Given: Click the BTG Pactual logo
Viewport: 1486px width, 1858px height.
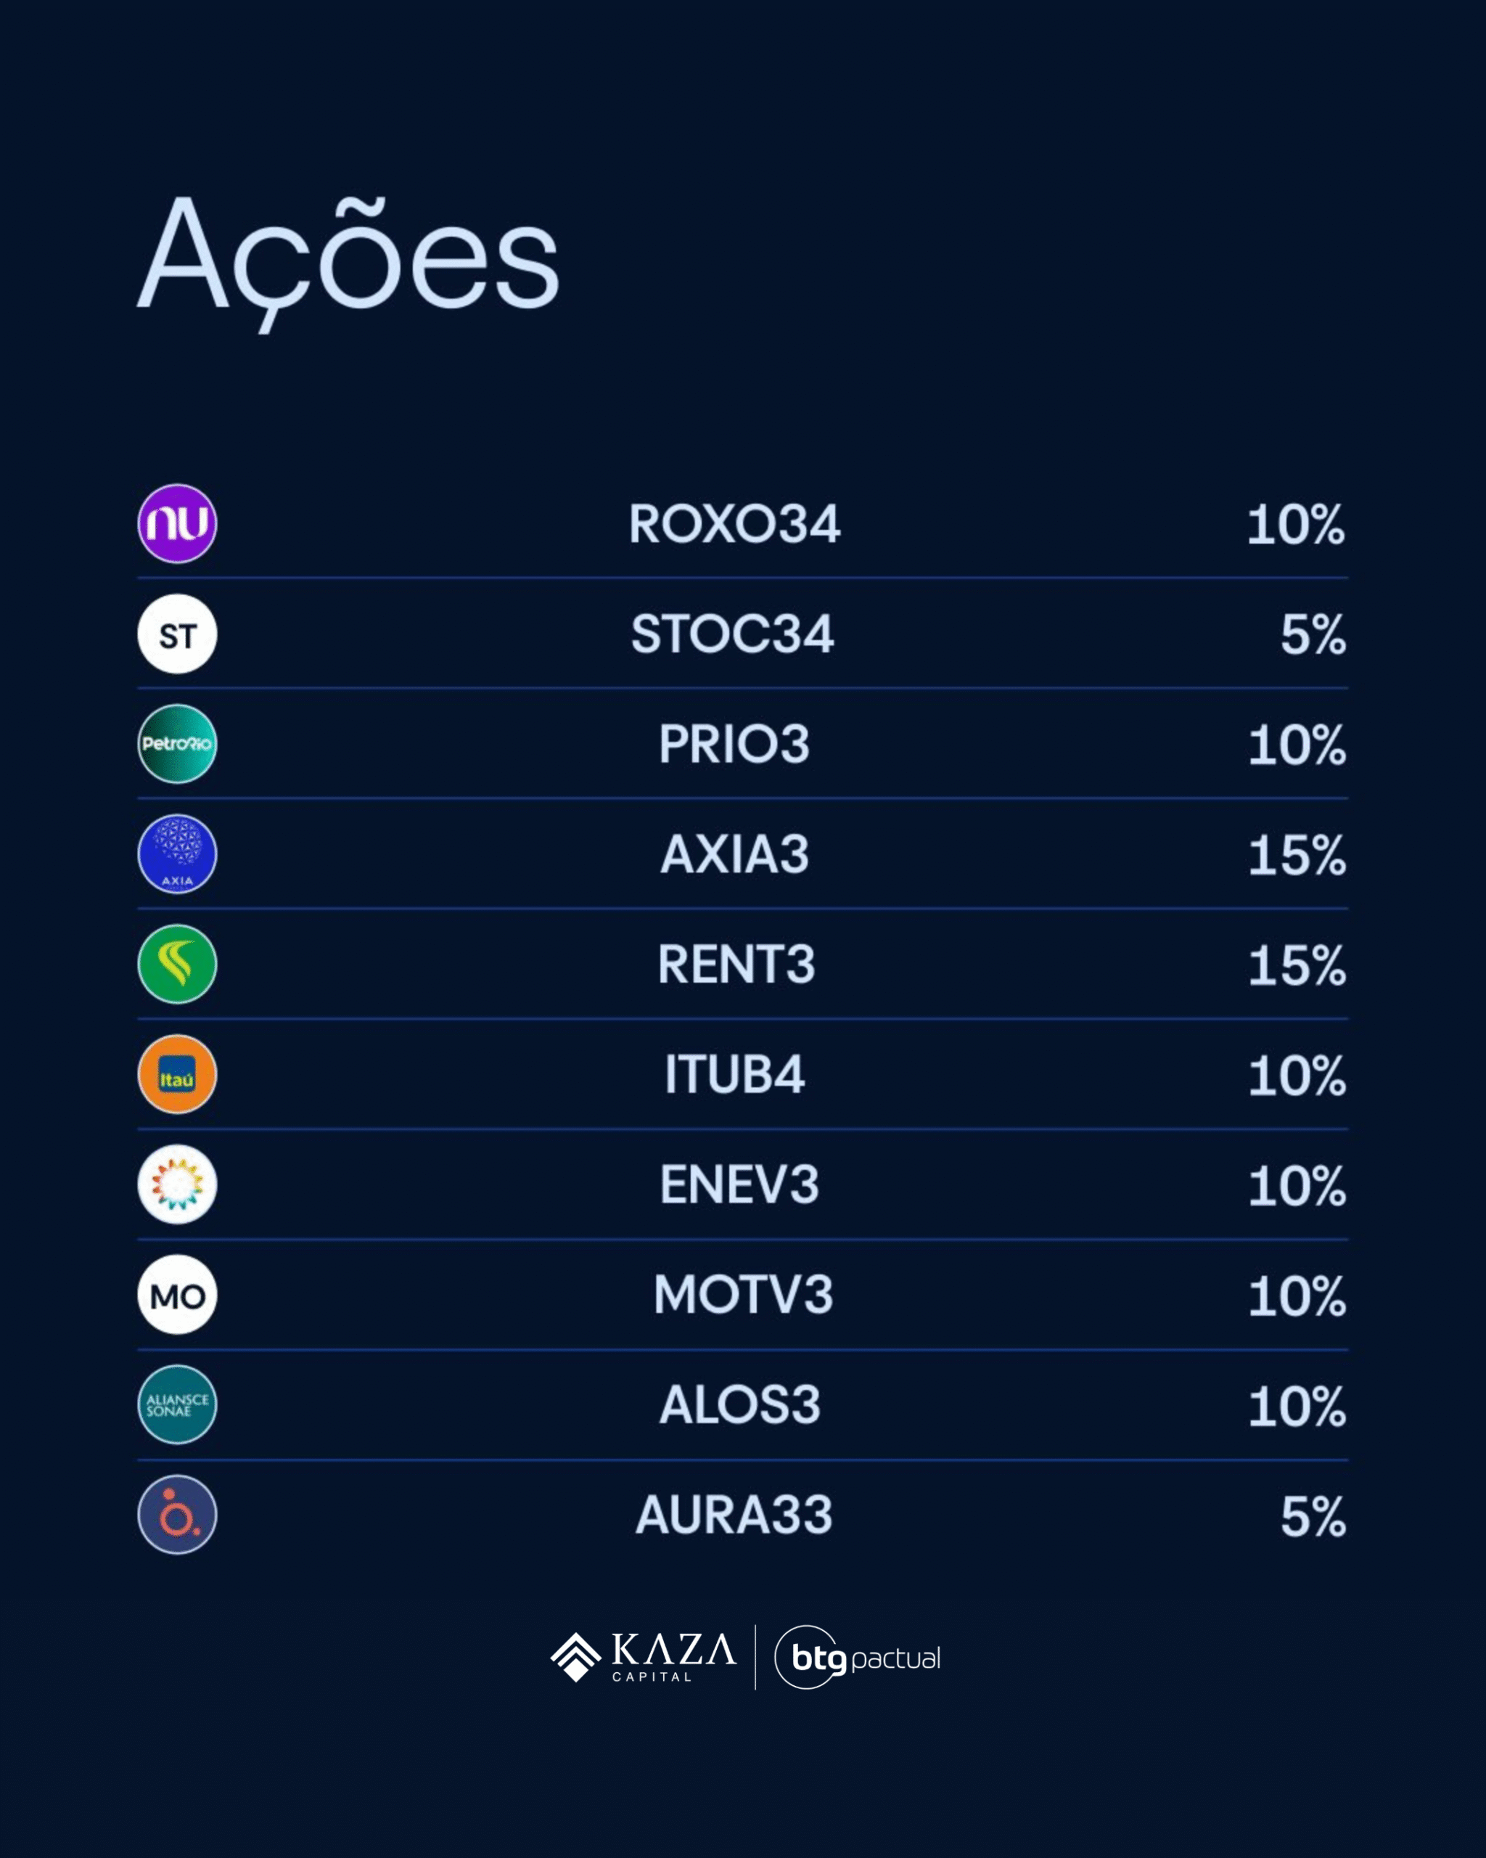Looking at the screenshot, I should (x=857, y=1657).
